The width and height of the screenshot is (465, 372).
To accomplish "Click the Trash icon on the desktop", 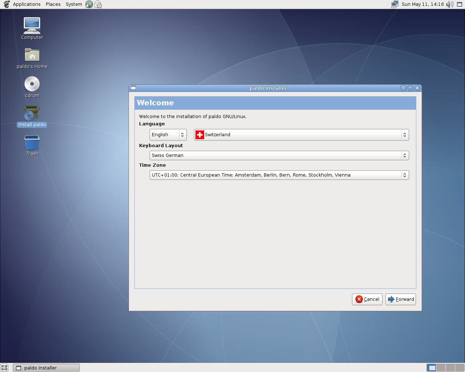I will 32,142.
